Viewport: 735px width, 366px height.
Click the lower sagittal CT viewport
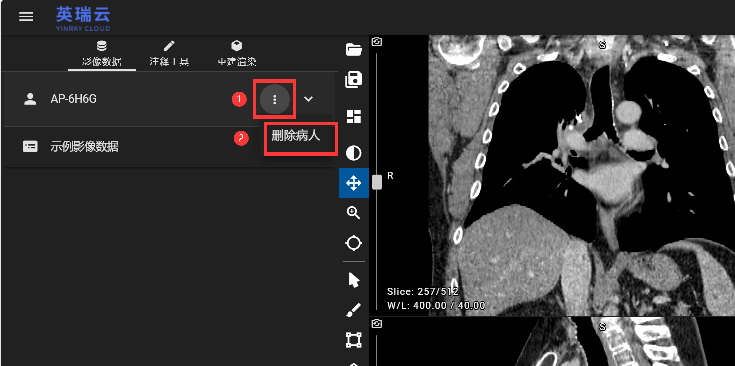tap(552, 342)
